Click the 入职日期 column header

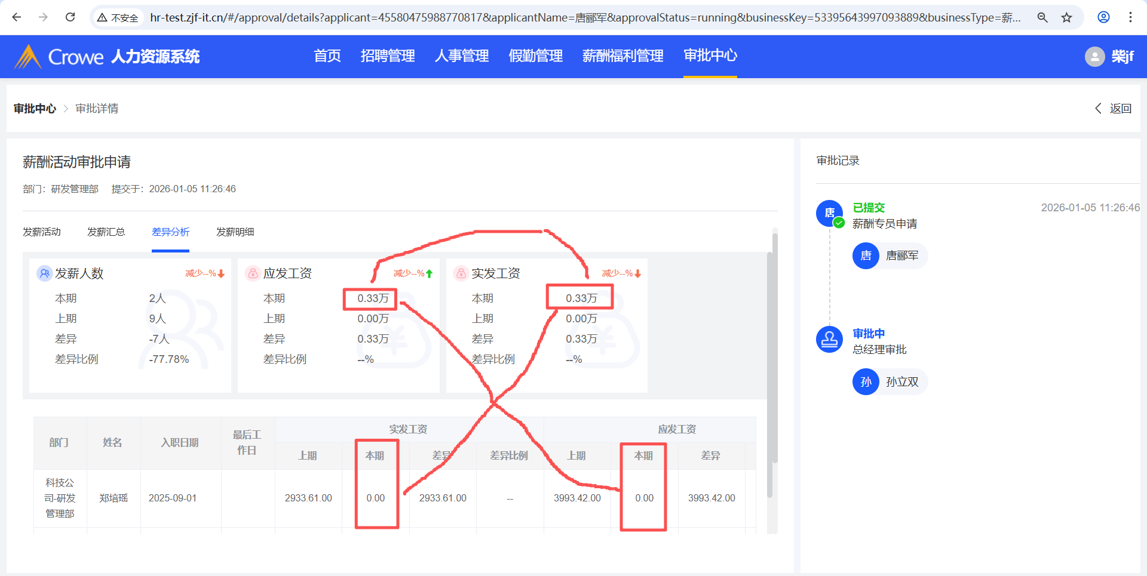(180, 443)
